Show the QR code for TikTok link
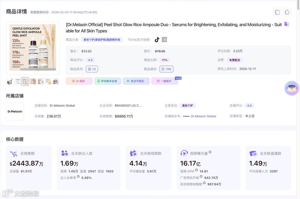300x199 pixels. coord(164,40)
